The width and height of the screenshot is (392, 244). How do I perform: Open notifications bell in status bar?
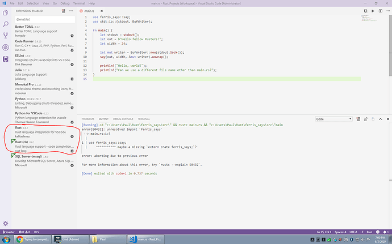(x=386, y=232)
